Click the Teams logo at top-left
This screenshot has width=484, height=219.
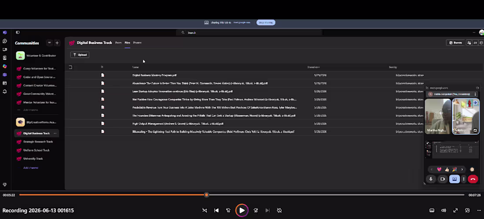(x=5, y=33)
